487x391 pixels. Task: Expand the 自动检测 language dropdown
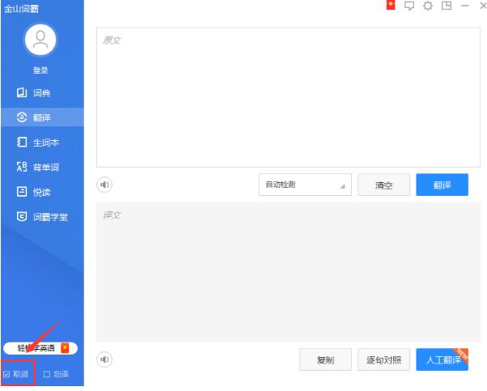click(x=305, y=185)
